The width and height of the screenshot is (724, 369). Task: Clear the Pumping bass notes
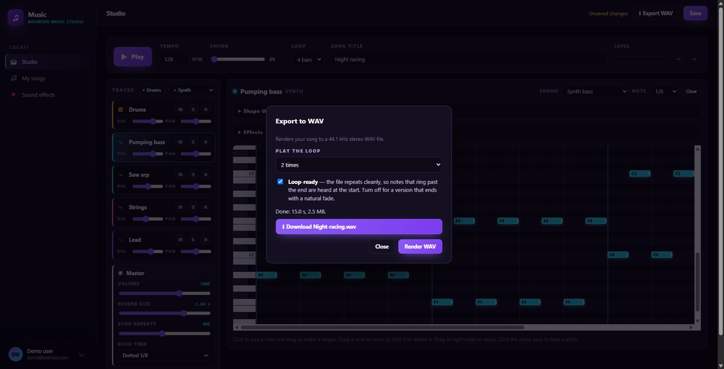(691, 91)
